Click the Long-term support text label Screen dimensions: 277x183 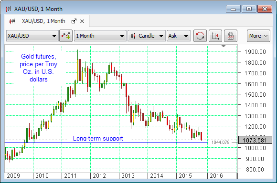[x=98, y=139]
